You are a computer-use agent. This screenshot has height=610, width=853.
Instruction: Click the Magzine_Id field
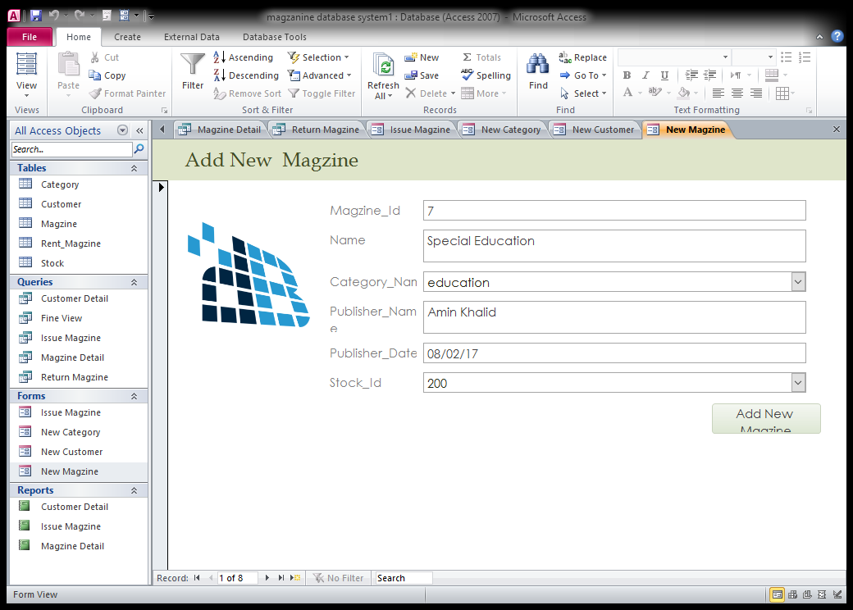pyautogui.click(x=614, y=211)
